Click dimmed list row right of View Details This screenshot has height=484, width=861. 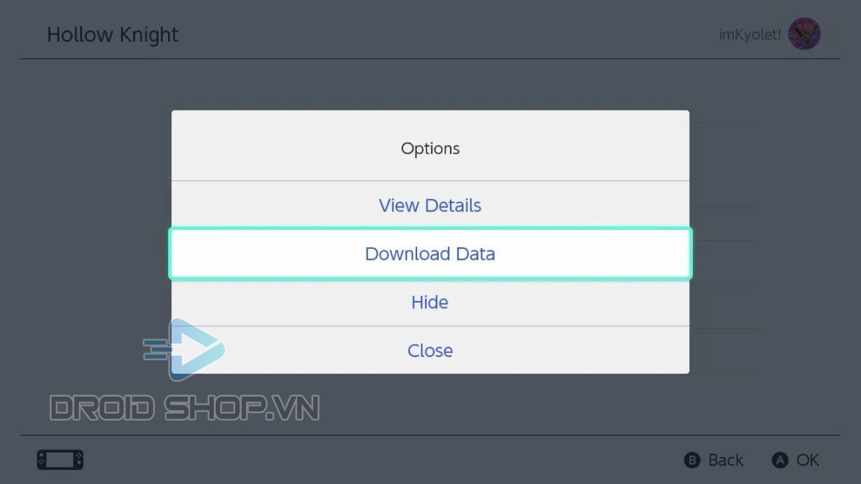click(725, 223)
